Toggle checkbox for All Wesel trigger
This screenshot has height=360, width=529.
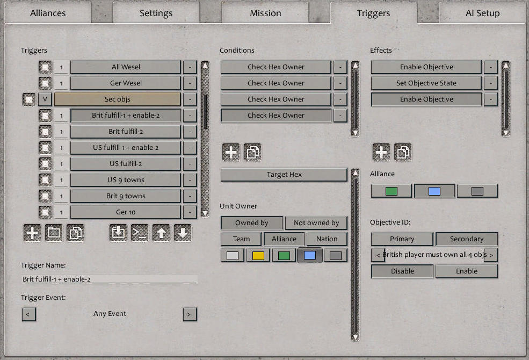[45, 67]
